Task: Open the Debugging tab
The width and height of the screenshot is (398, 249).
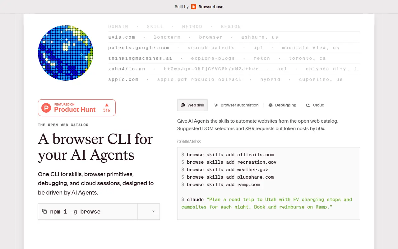Action: click(282, 105)
